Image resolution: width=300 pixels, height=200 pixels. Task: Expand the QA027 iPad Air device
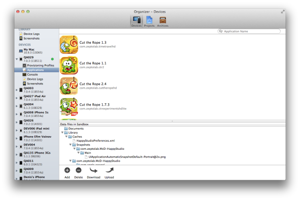point(17,98)
